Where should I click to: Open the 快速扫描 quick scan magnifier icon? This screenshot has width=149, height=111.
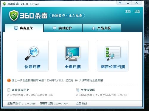click(x=32, y=53)
